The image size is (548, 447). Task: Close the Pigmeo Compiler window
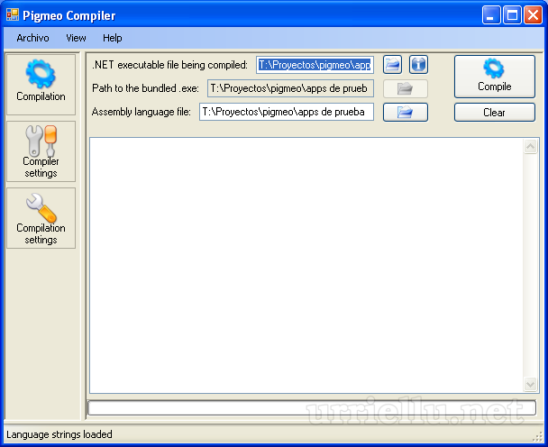[x=533, y=15]
